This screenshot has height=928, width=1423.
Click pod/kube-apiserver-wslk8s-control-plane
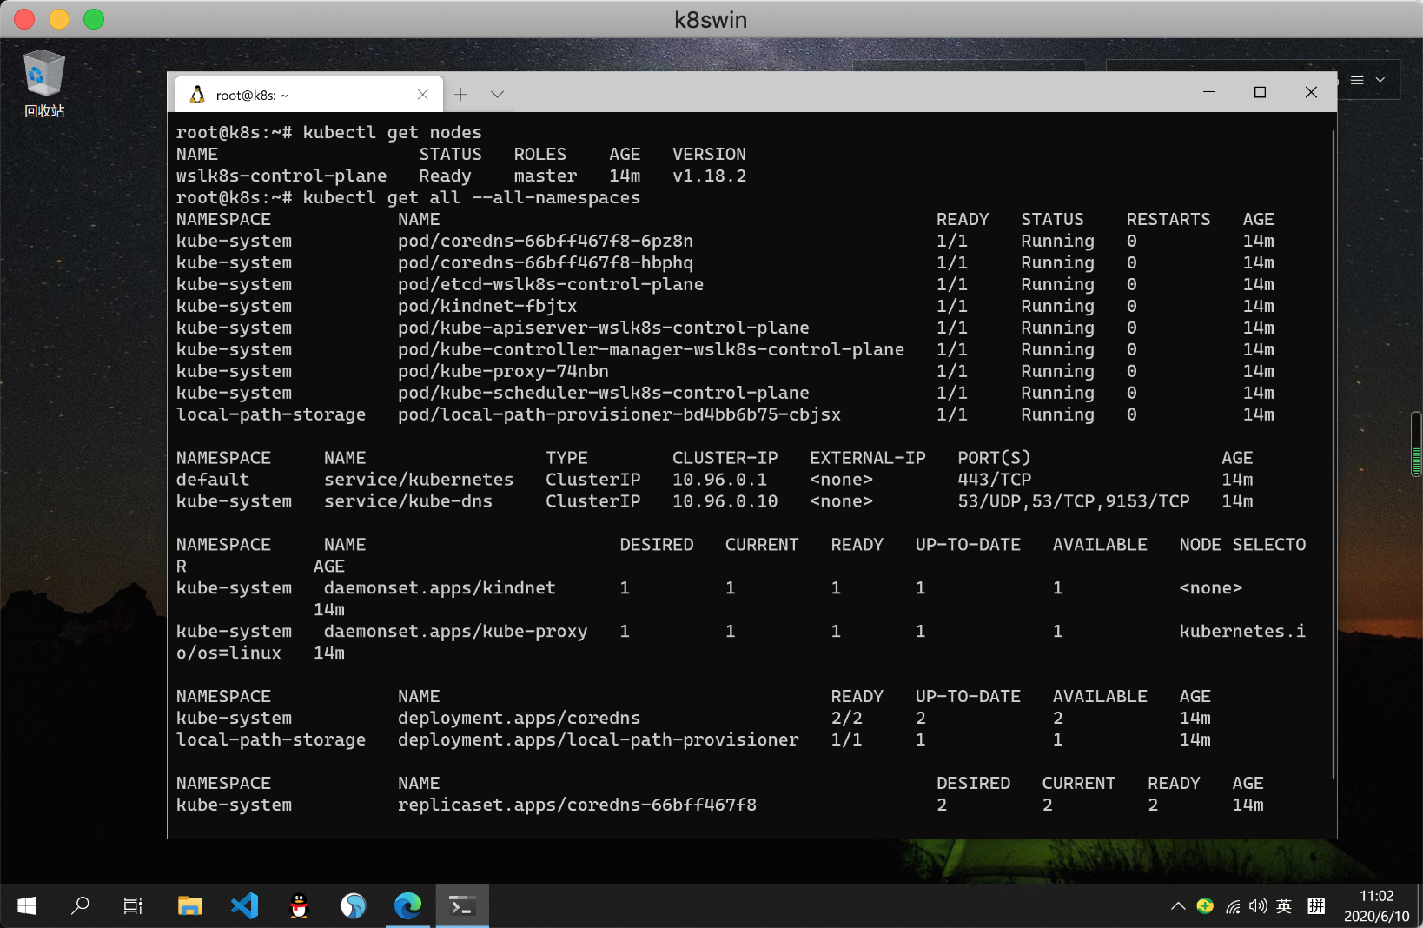(604, 328)
